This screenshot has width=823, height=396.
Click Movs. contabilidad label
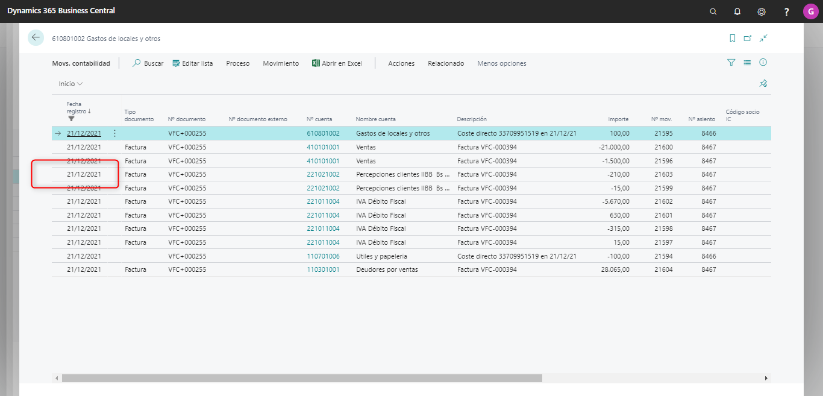pyautogui.click(x=81, y=63)
